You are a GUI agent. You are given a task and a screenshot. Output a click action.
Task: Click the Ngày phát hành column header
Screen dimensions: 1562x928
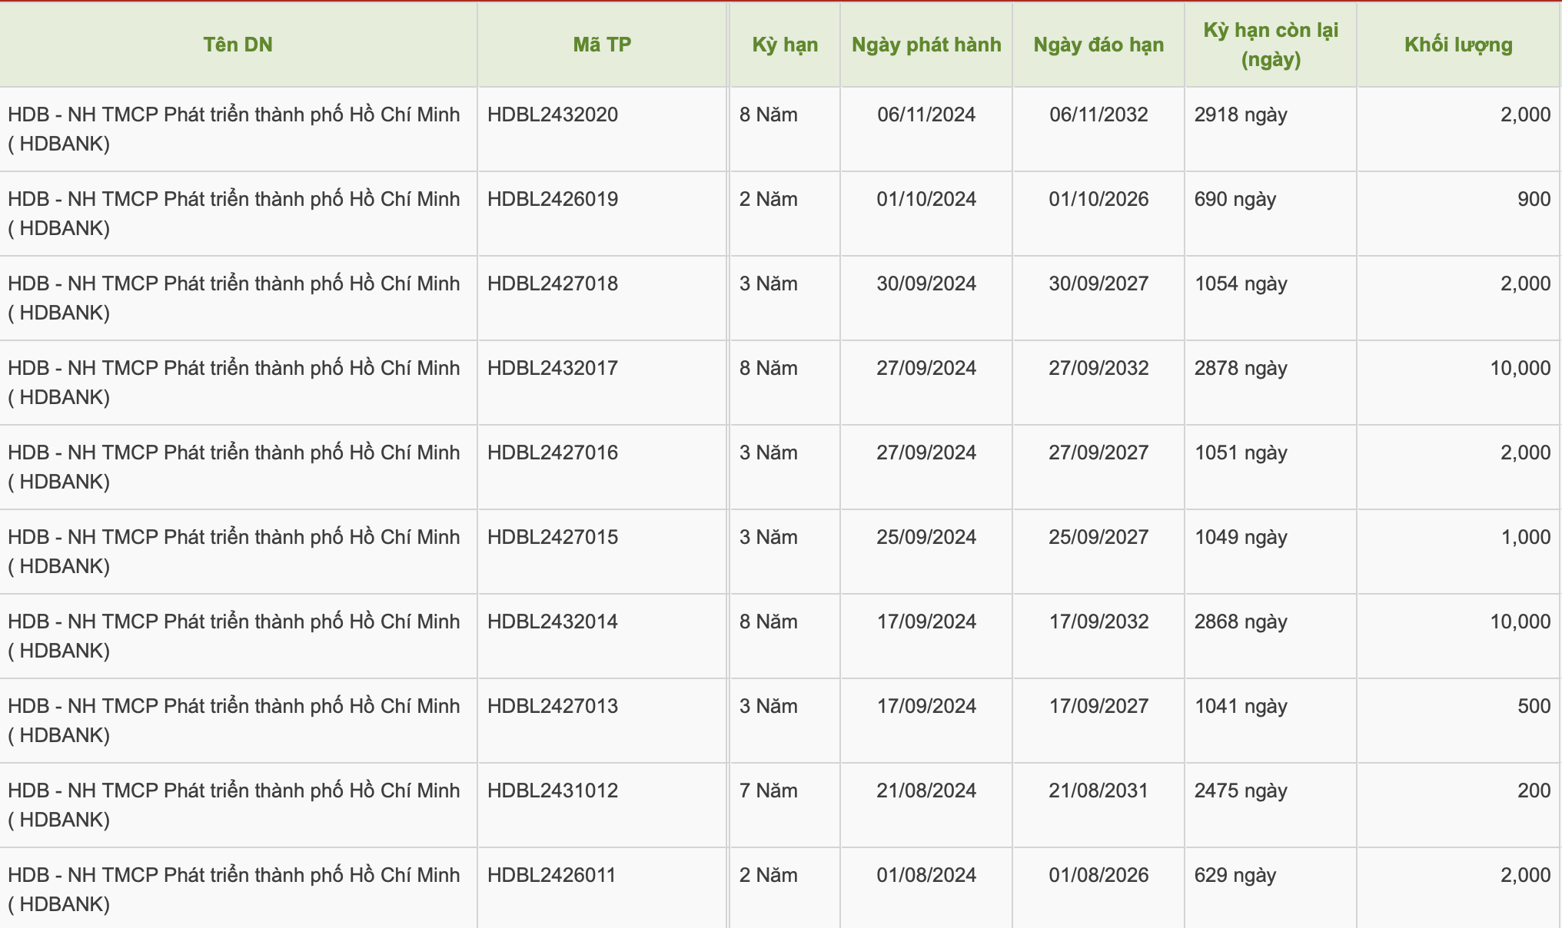tap(926, 45)
